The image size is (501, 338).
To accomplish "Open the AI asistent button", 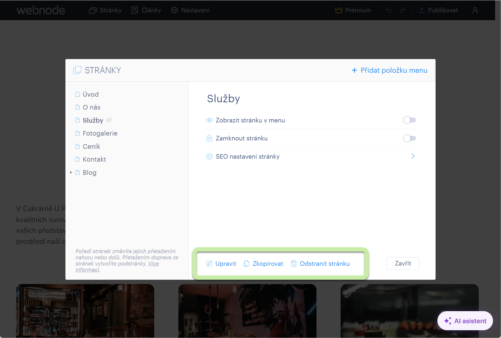I will point(465,321).
